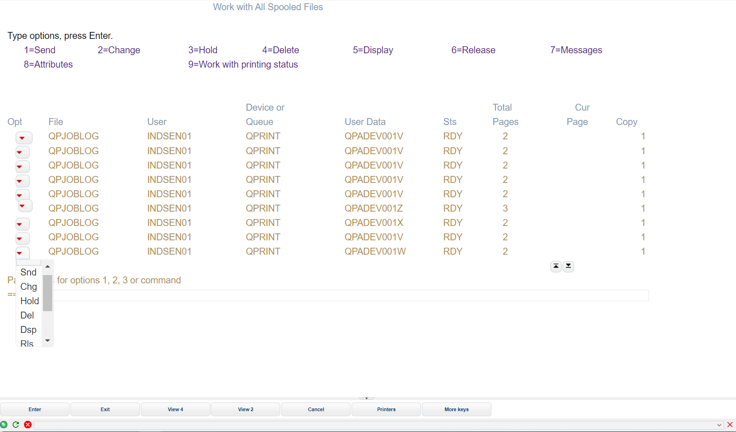
Task: Pick Dsp in the open option list
Action: (x=28, y=330)
